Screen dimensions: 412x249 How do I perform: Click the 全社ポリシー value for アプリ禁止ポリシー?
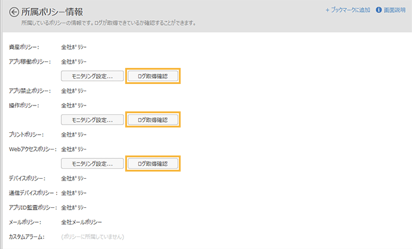pos(74,91)
